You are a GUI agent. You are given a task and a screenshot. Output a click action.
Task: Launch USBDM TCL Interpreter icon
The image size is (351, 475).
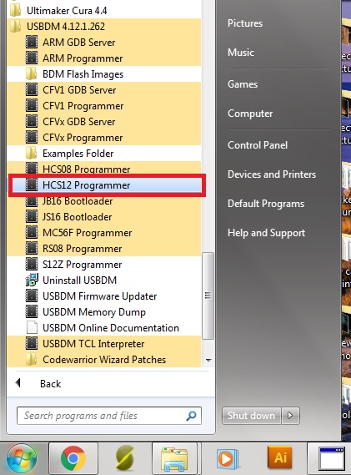[x=32, y=344]
